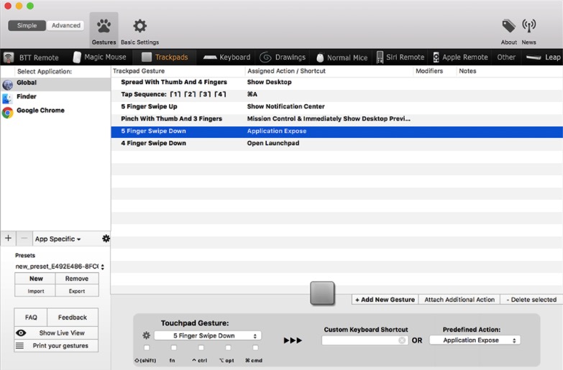Viewport: 563px width, 370px height.
Task: Open the Leap tab
Action: click(544, 57)
